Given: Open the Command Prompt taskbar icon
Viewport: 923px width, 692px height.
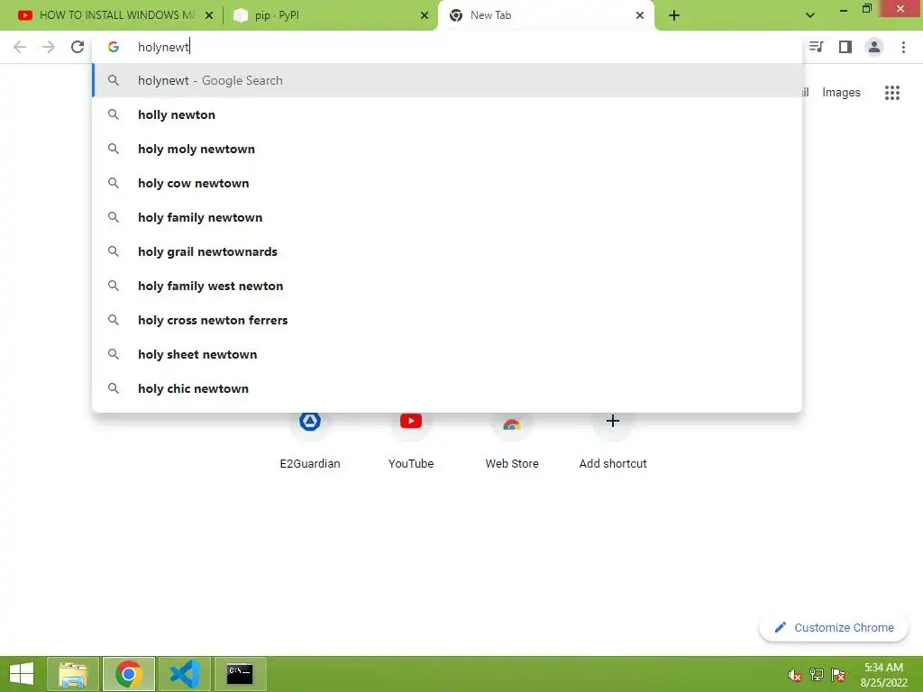Looking at the screenshot, I should 240,674.
